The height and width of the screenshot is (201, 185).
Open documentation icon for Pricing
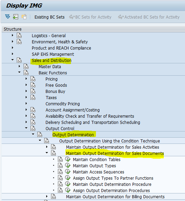point(33,79)
